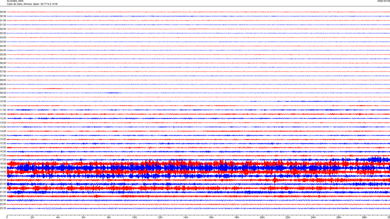Click the 14:30 time label
Image resolution: width=390 pixels, height=219 pixels.
click(3, 135)
